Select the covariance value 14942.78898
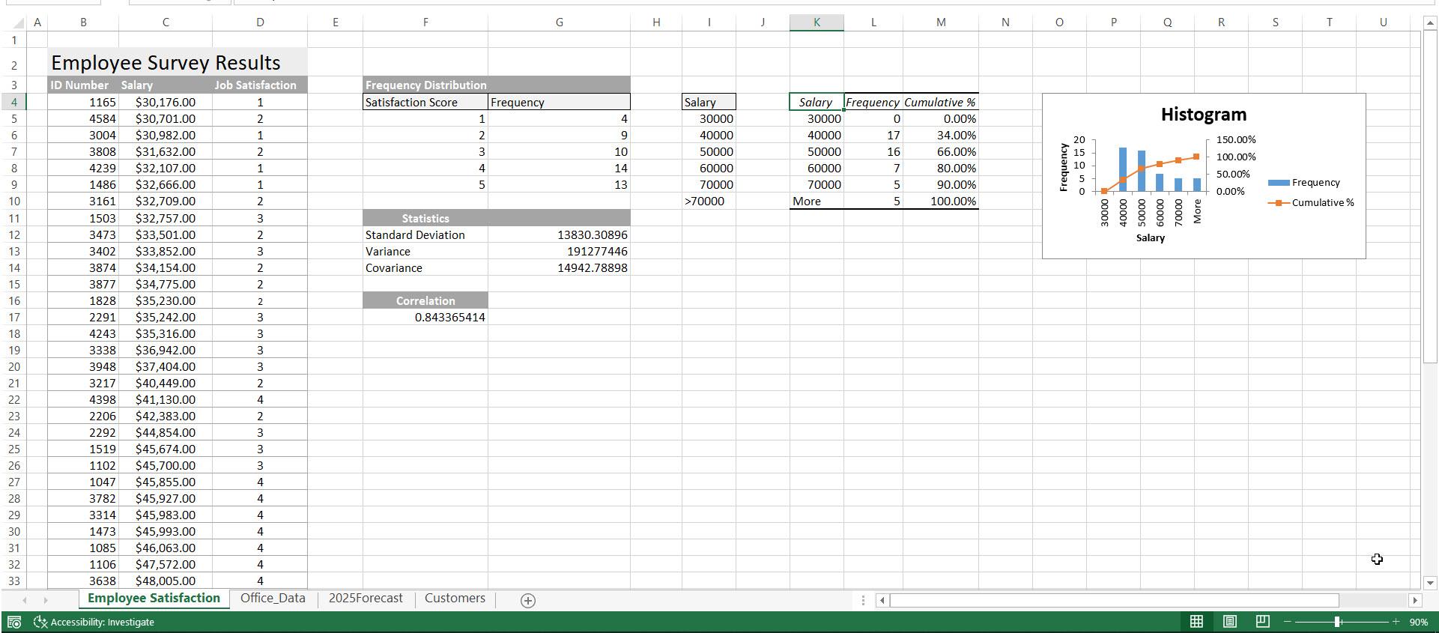 (x=559, y=267)
